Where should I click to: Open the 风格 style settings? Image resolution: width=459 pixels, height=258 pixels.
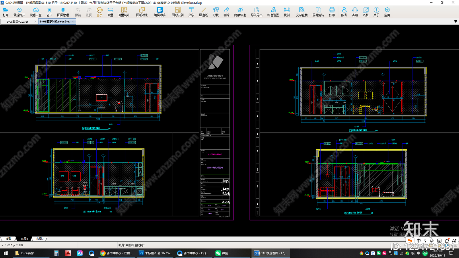(365, 12)
